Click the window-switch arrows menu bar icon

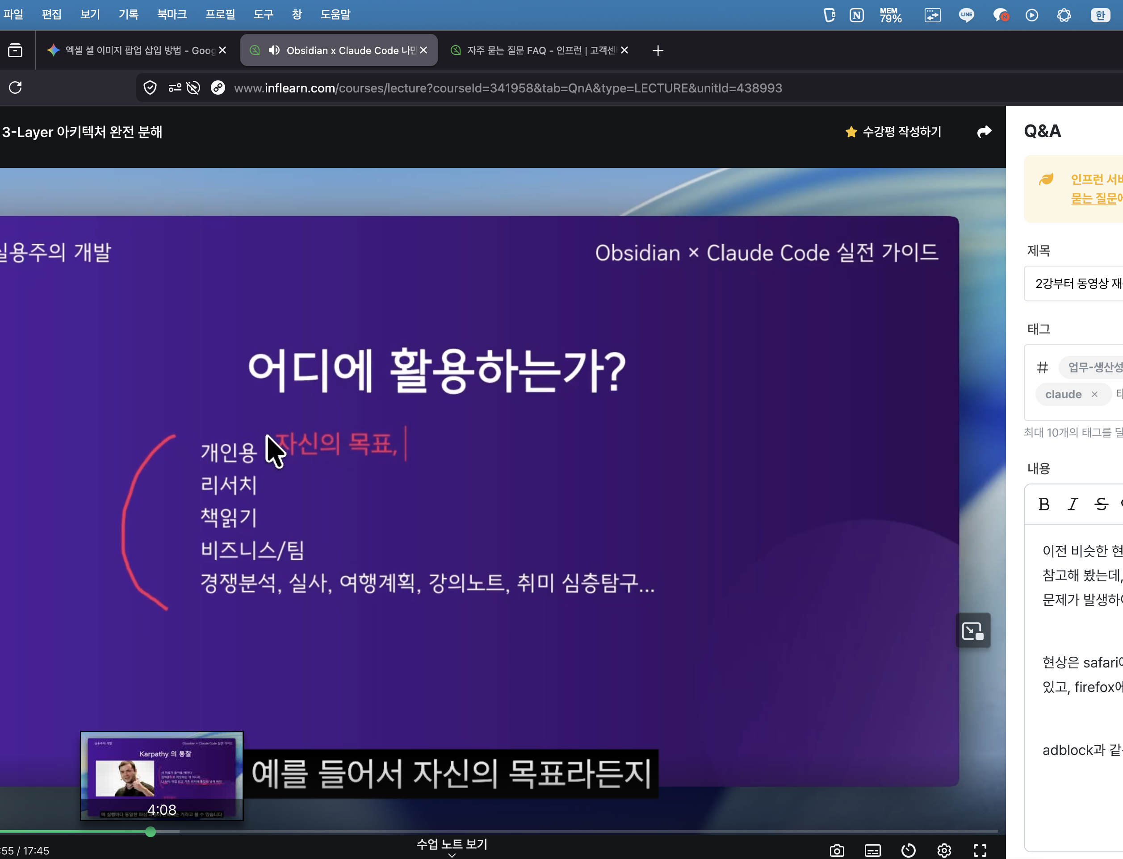point(932,15)
